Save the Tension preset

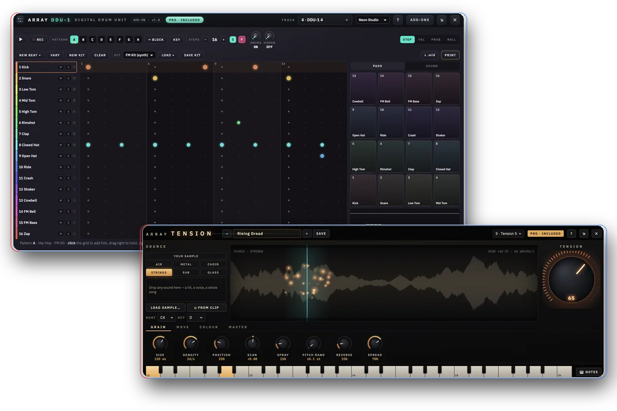(321, 233)
